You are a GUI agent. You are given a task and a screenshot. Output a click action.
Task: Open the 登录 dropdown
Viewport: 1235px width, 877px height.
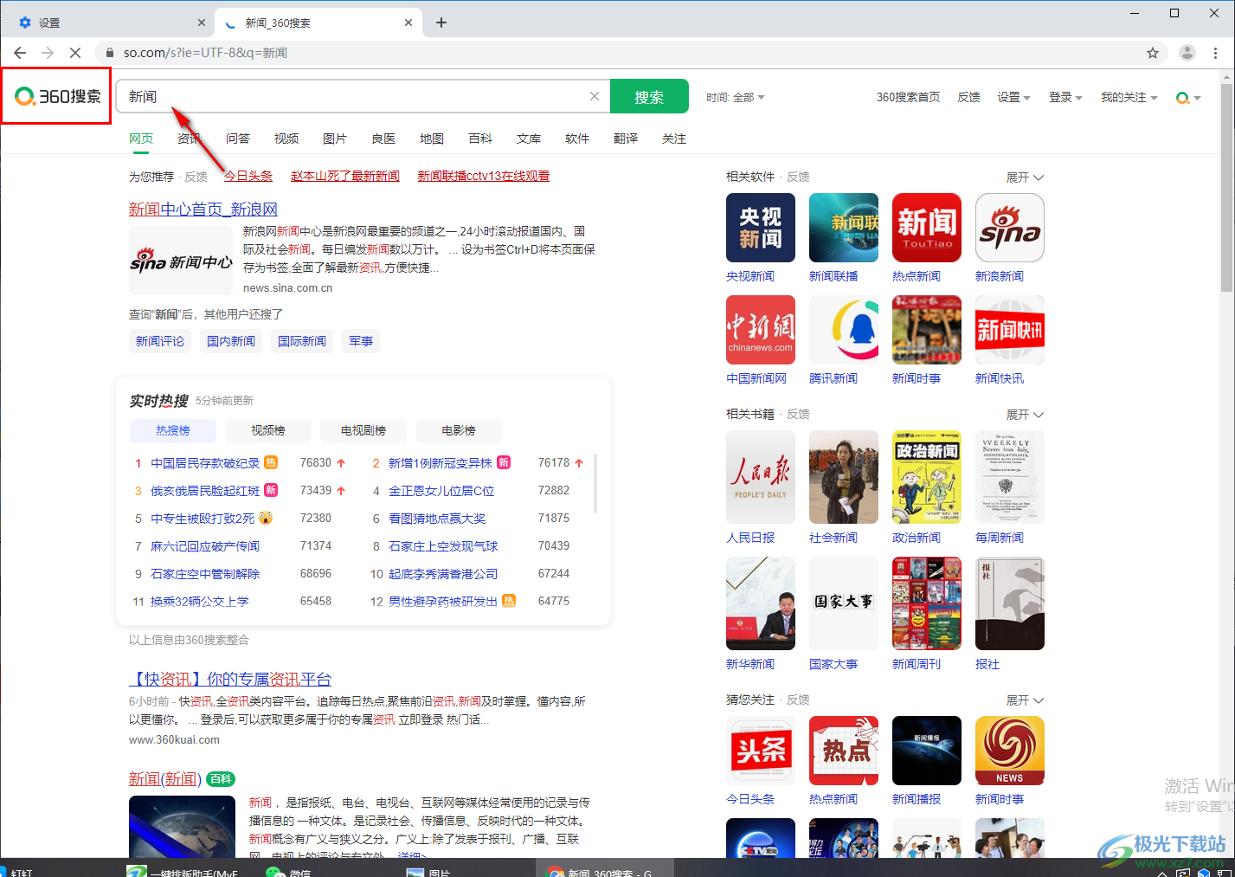click(1065, 97)
